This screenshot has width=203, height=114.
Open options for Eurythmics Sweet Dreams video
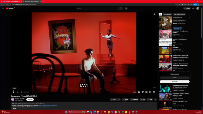pyautogui.click(x=190, y=64)
